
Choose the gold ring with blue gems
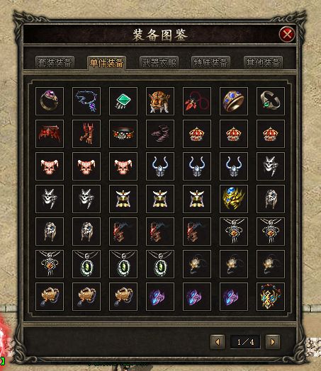(x=234, y=101)
